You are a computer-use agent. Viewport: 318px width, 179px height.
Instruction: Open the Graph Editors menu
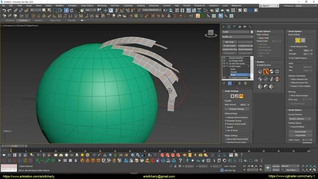87,5
